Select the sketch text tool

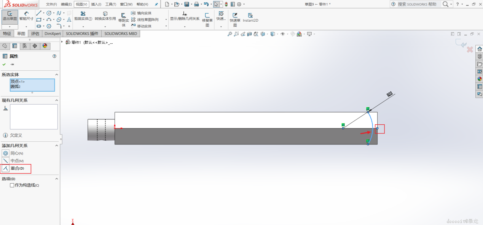coord(69,20)
